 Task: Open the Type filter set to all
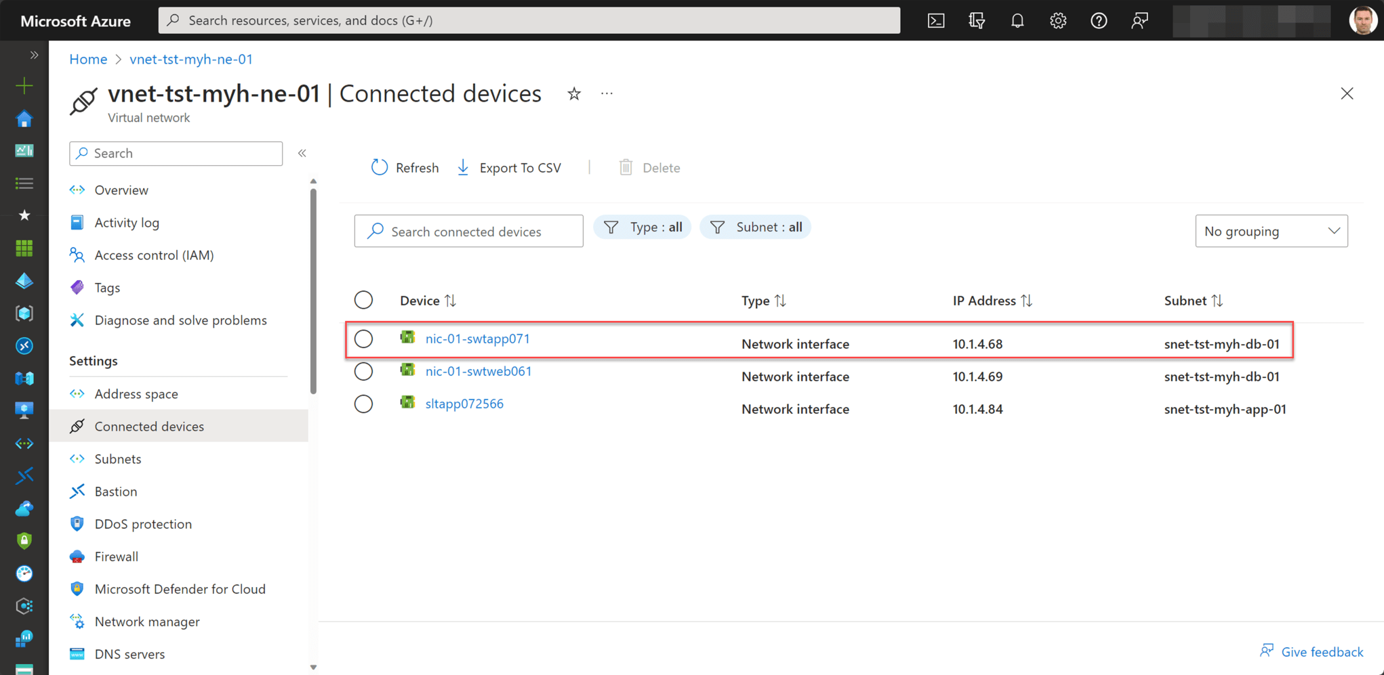click(642, 227)
